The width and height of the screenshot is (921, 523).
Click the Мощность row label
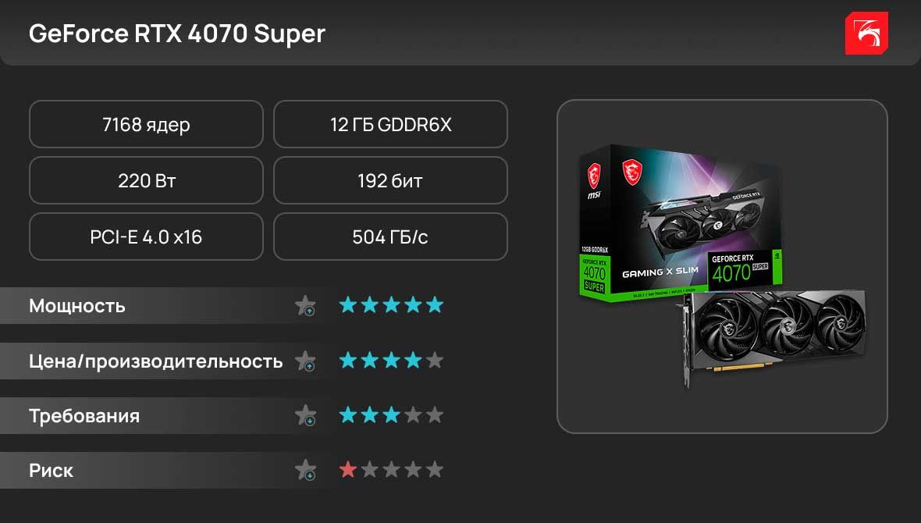[x=77, y=305]
